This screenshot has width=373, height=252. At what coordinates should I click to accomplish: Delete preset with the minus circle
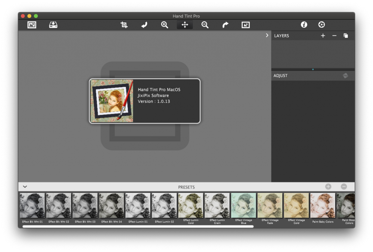click(x=344, y=186)
